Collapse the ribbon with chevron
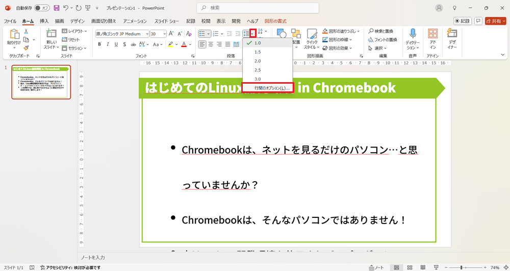The image size is (510, 271). coord(503,55)
